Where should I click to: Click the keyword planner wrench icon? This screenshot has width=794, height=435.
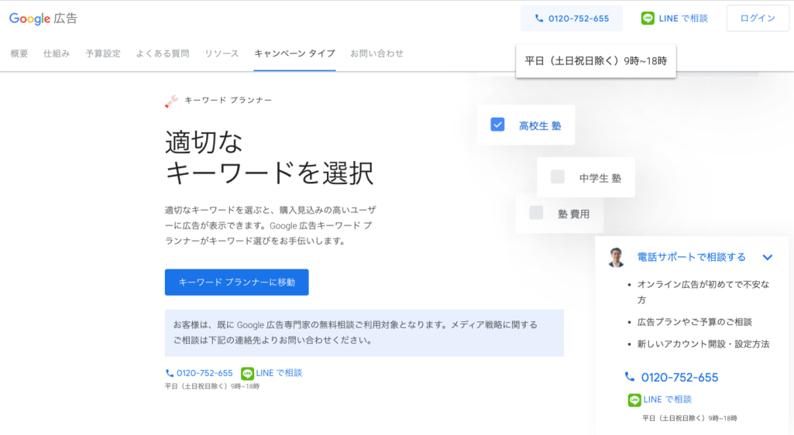point(171,101)
